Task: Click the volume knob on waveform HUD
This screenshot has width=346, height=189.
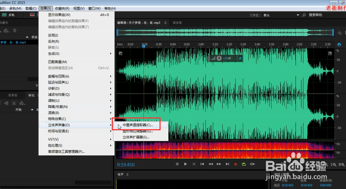Action: tap(219, 58)
